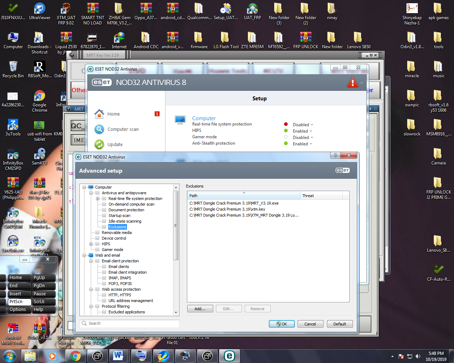The image size is (454, 363).
Task: Select Document protection in tree
Action: (126, 210)
